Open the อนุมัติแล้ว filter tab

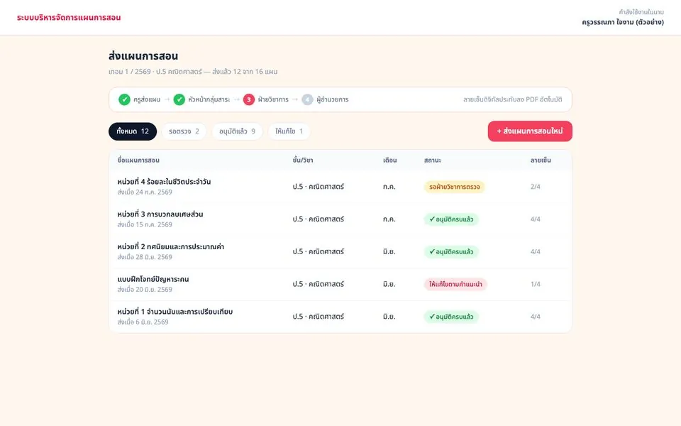237,131
